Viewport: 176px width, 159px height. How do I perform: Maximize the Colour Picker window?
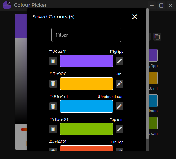pyautogui.click(x=161, y=5)
